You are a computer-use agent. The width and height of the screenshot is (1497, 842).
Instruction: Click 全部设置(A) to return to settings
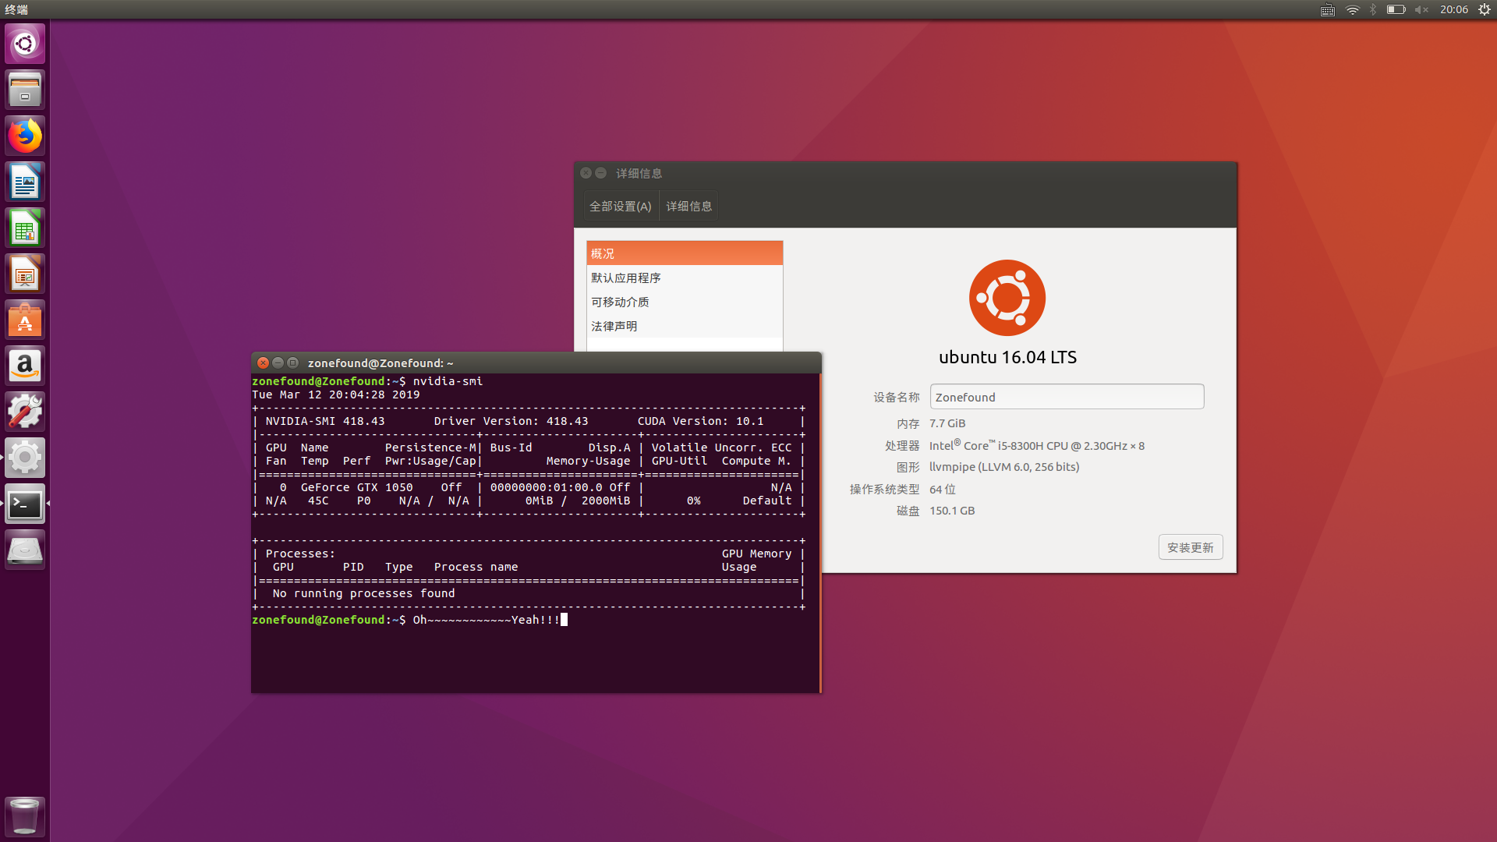(x=620, y=205)
